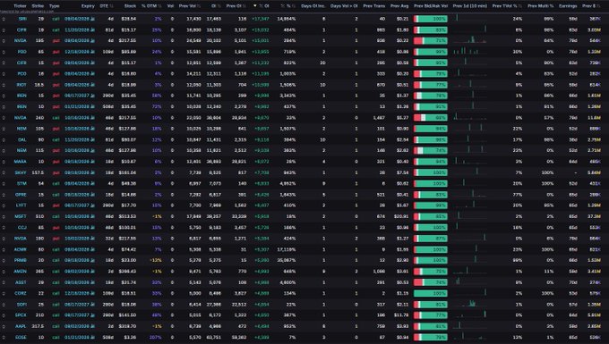
Task: Click the Prev Bid/Ask Vol column header
Action: (x=431, y=6)
